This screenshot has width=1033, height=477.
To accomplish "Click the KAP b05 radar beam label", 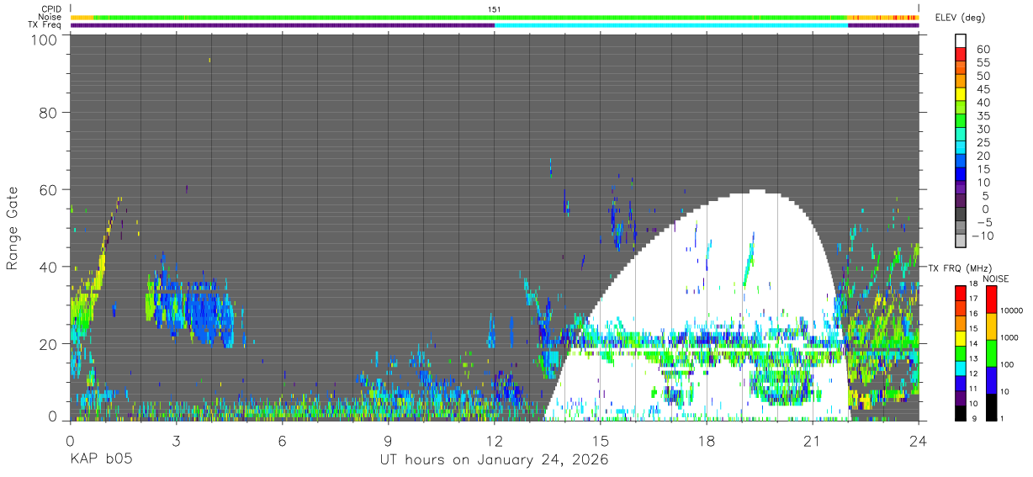I will pos(101,460).
